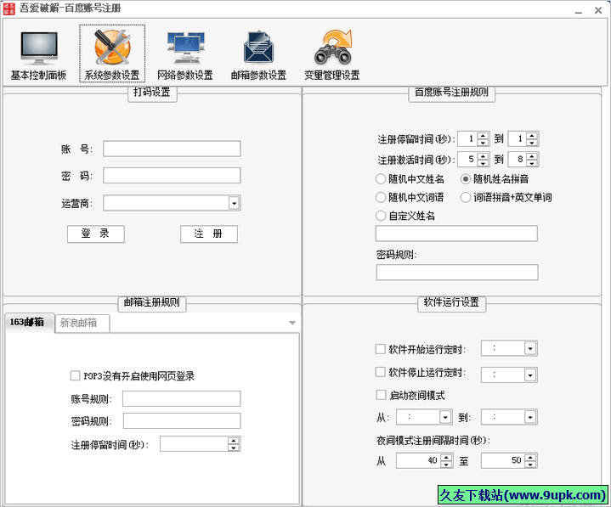Image resolution: width=611 pixels, height=507 pixels.
Task: Minimize the window
Action: pyautogui.click(x=579, y=11)
